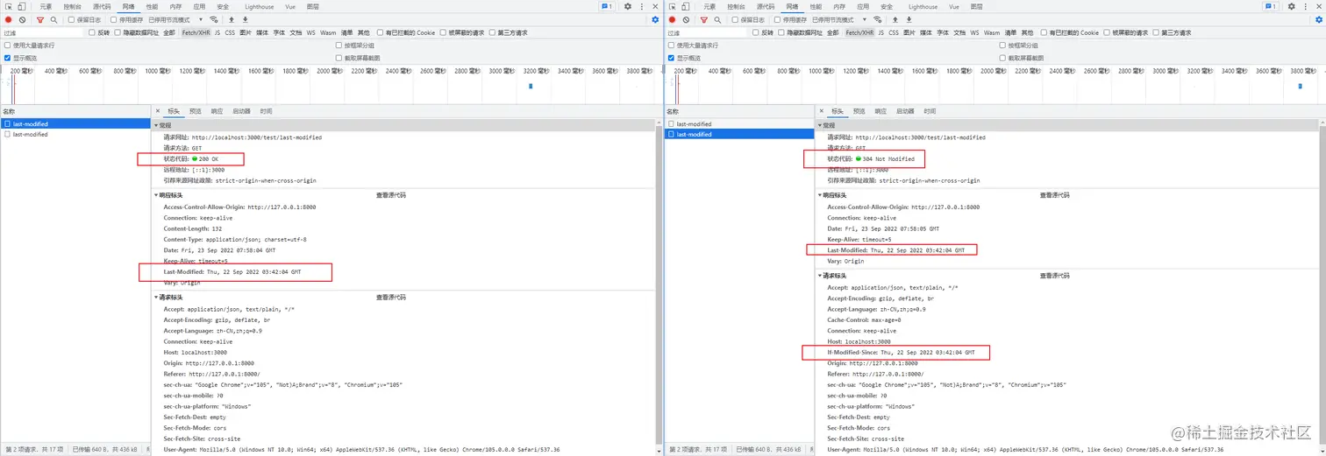This screenshot has height=456, width=1326.
Task: Activate inspect element picker in left DevTools
Action: click(x=8, y=6)
